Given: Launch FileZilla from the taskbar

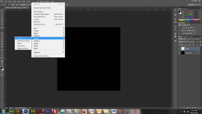Looking at the screenshot, I should point(55,111).
